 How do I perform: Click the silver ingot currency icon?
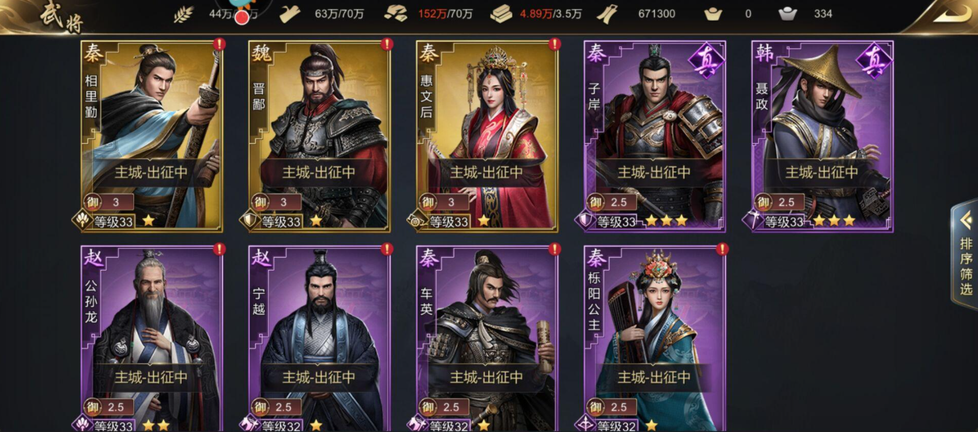(x=788, y=14)
